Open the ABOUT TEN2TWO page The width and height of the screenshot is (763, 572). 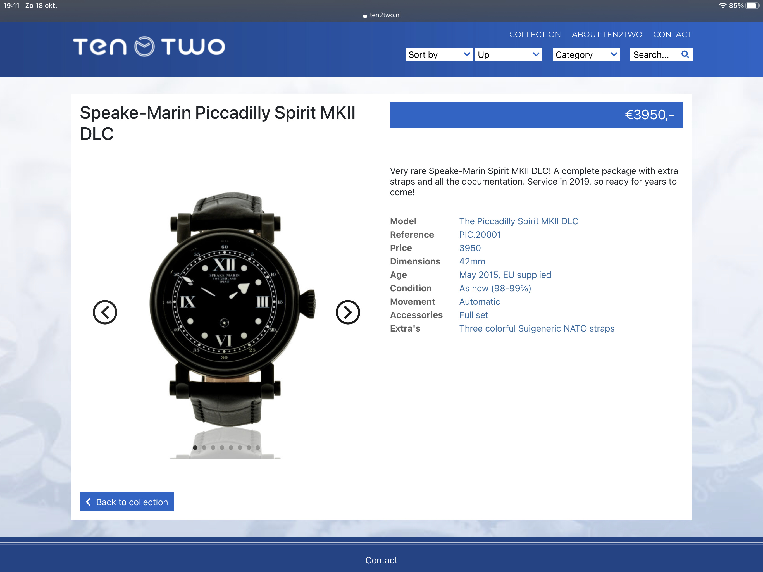coord(607,35)
